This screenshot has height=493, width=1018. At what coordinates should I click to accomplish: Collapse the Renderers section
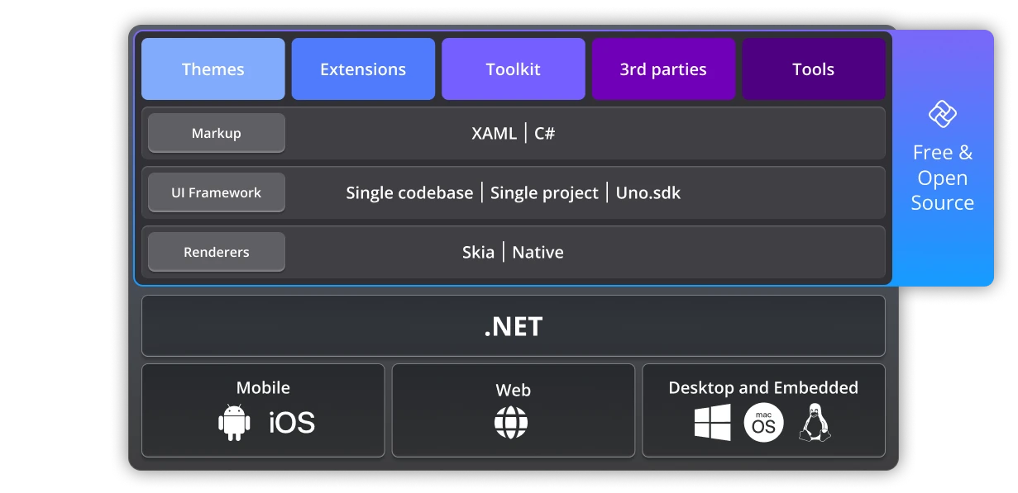point(216,251)
